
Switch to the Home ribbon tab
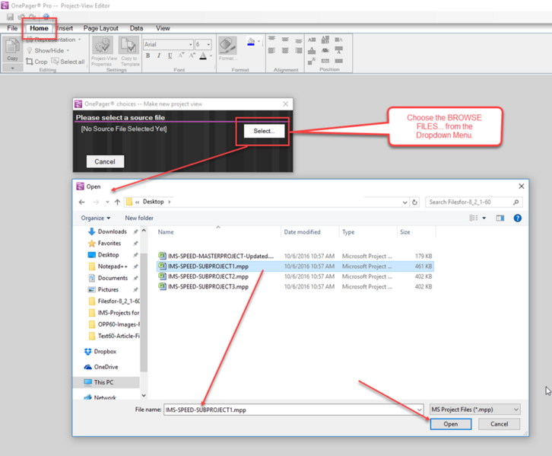click(39, 28)
